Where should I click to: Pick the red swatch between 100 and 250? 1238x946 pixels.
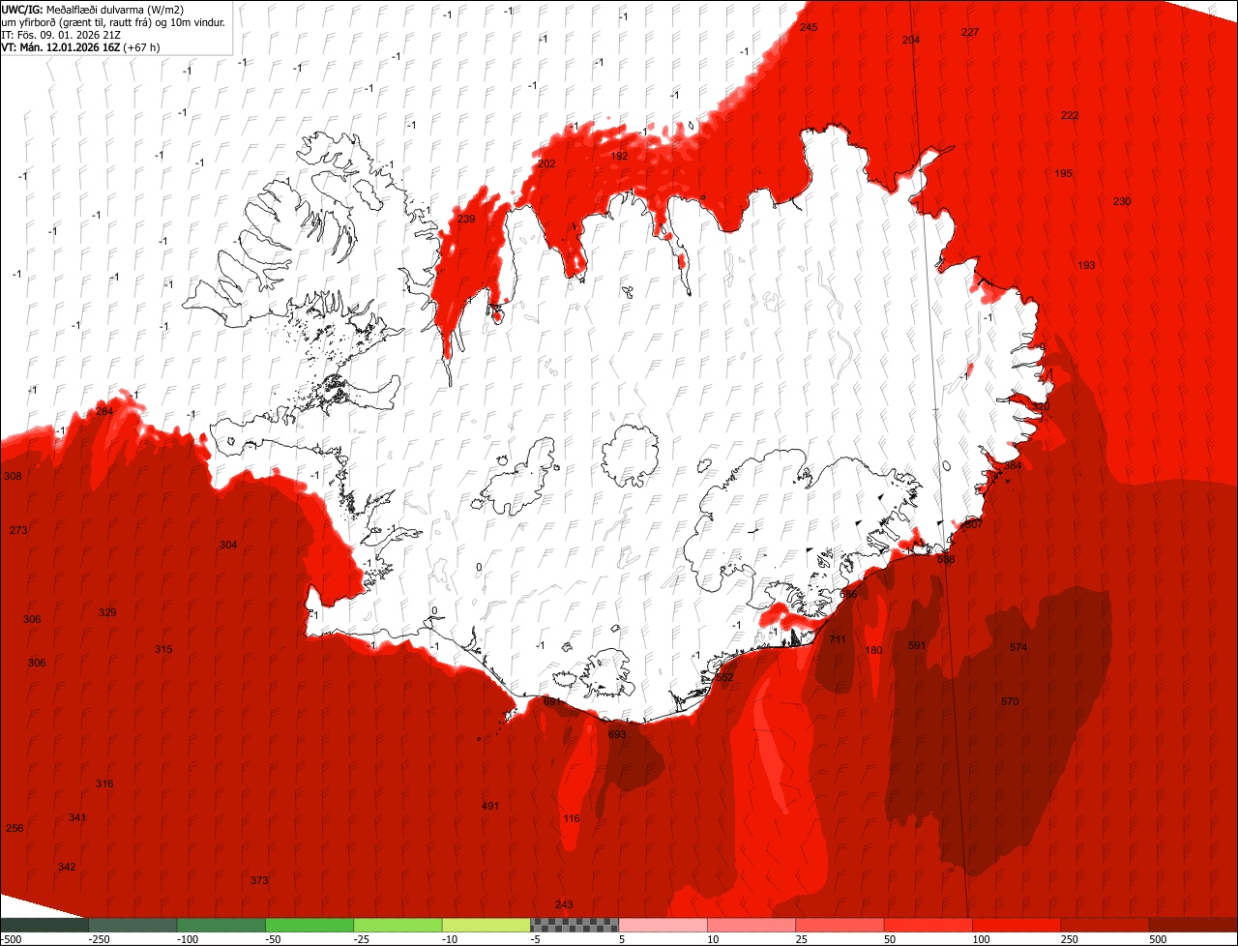[1017, 925]
